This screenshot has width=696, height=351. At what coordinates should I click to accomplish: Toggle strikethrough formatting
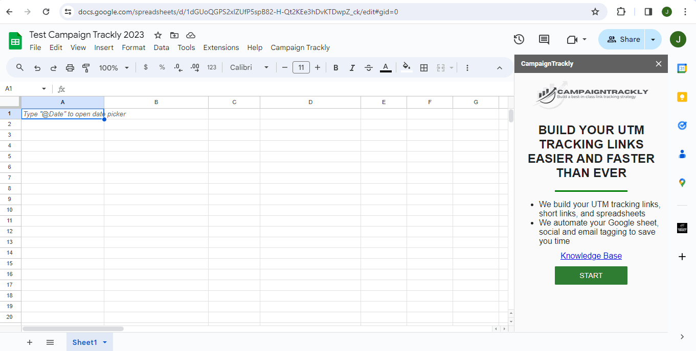tap(369, 67)
